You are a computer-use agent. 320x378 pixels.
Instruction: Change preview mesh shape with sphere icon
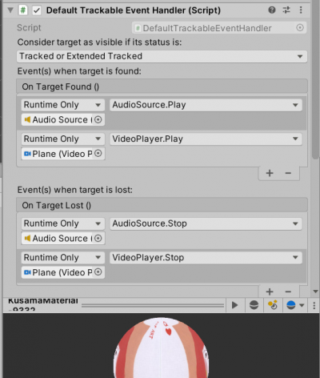[254, 305]
